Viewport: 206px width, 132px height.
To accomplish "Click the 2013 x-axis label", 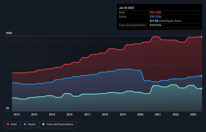I will pos(17,114).
